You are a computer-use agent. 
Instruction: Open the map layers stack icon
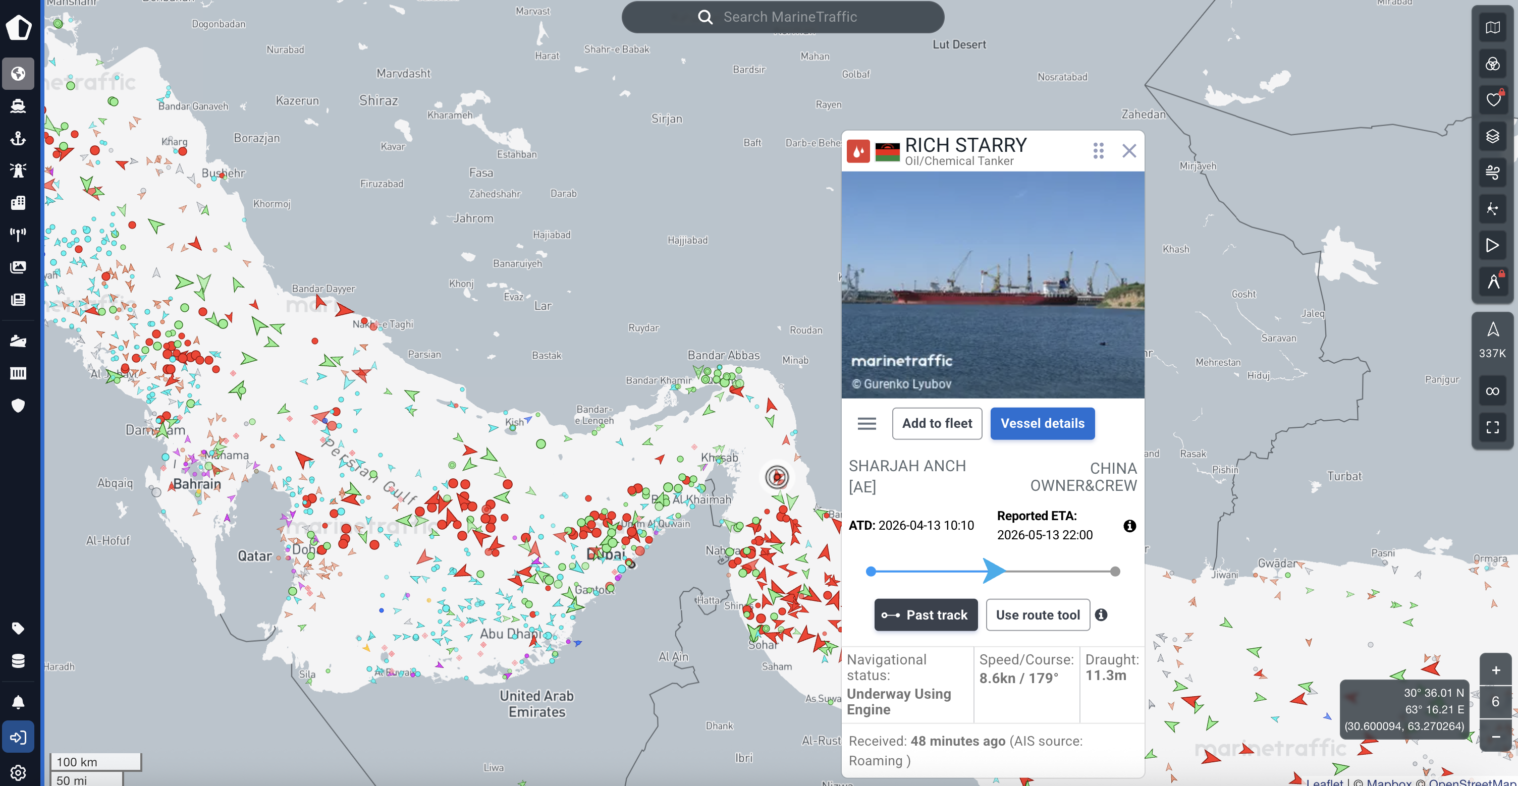pos(1492,137)
